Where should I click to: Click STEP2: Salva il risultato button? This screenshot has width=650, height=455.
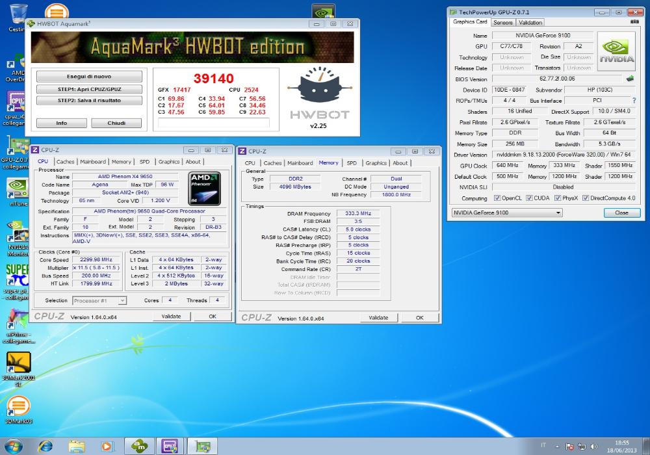[89, 100]
